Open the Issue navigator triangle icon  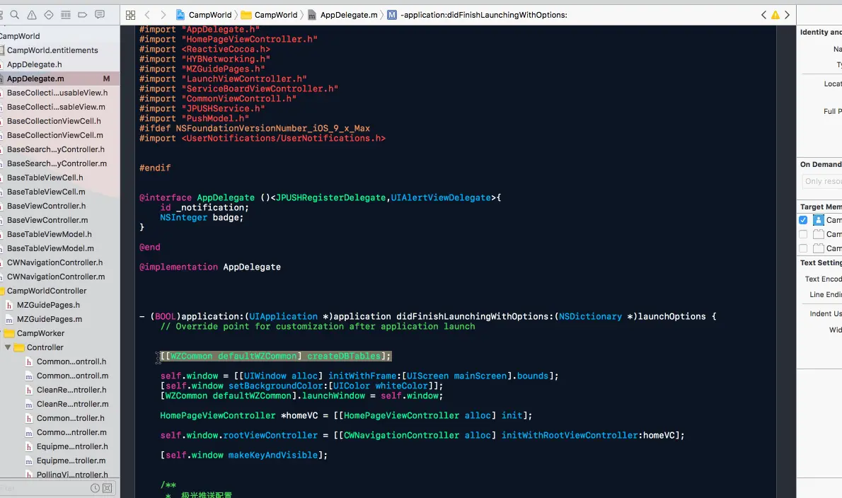point(32,15)
